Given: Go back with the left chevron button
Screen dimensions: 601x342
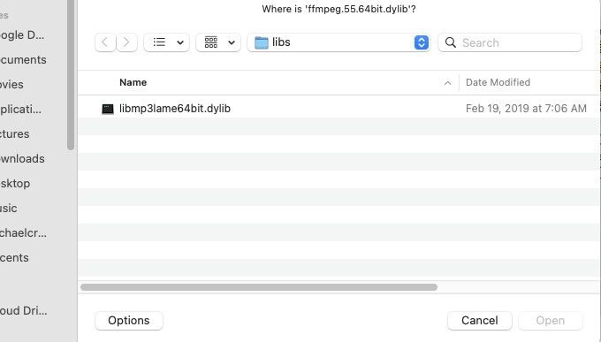Looking at the screenshot, I should [105, 42].
